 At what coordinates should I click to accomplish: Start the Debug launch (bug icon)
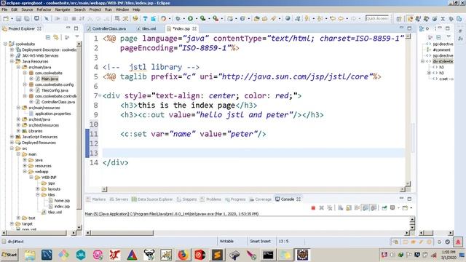[178, 19]
